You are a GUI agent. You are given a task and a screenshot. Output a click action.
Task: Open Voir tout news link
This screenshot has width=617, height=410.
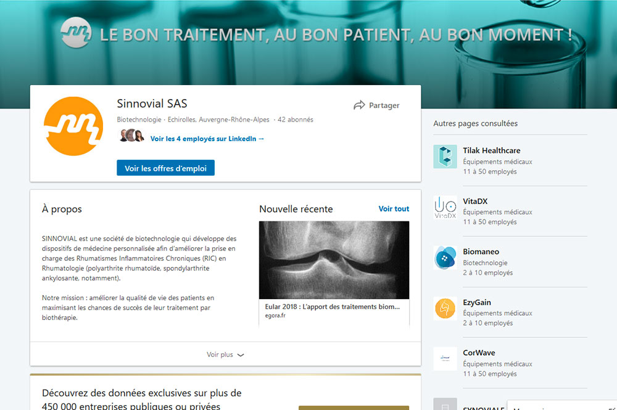pos(394,209)
